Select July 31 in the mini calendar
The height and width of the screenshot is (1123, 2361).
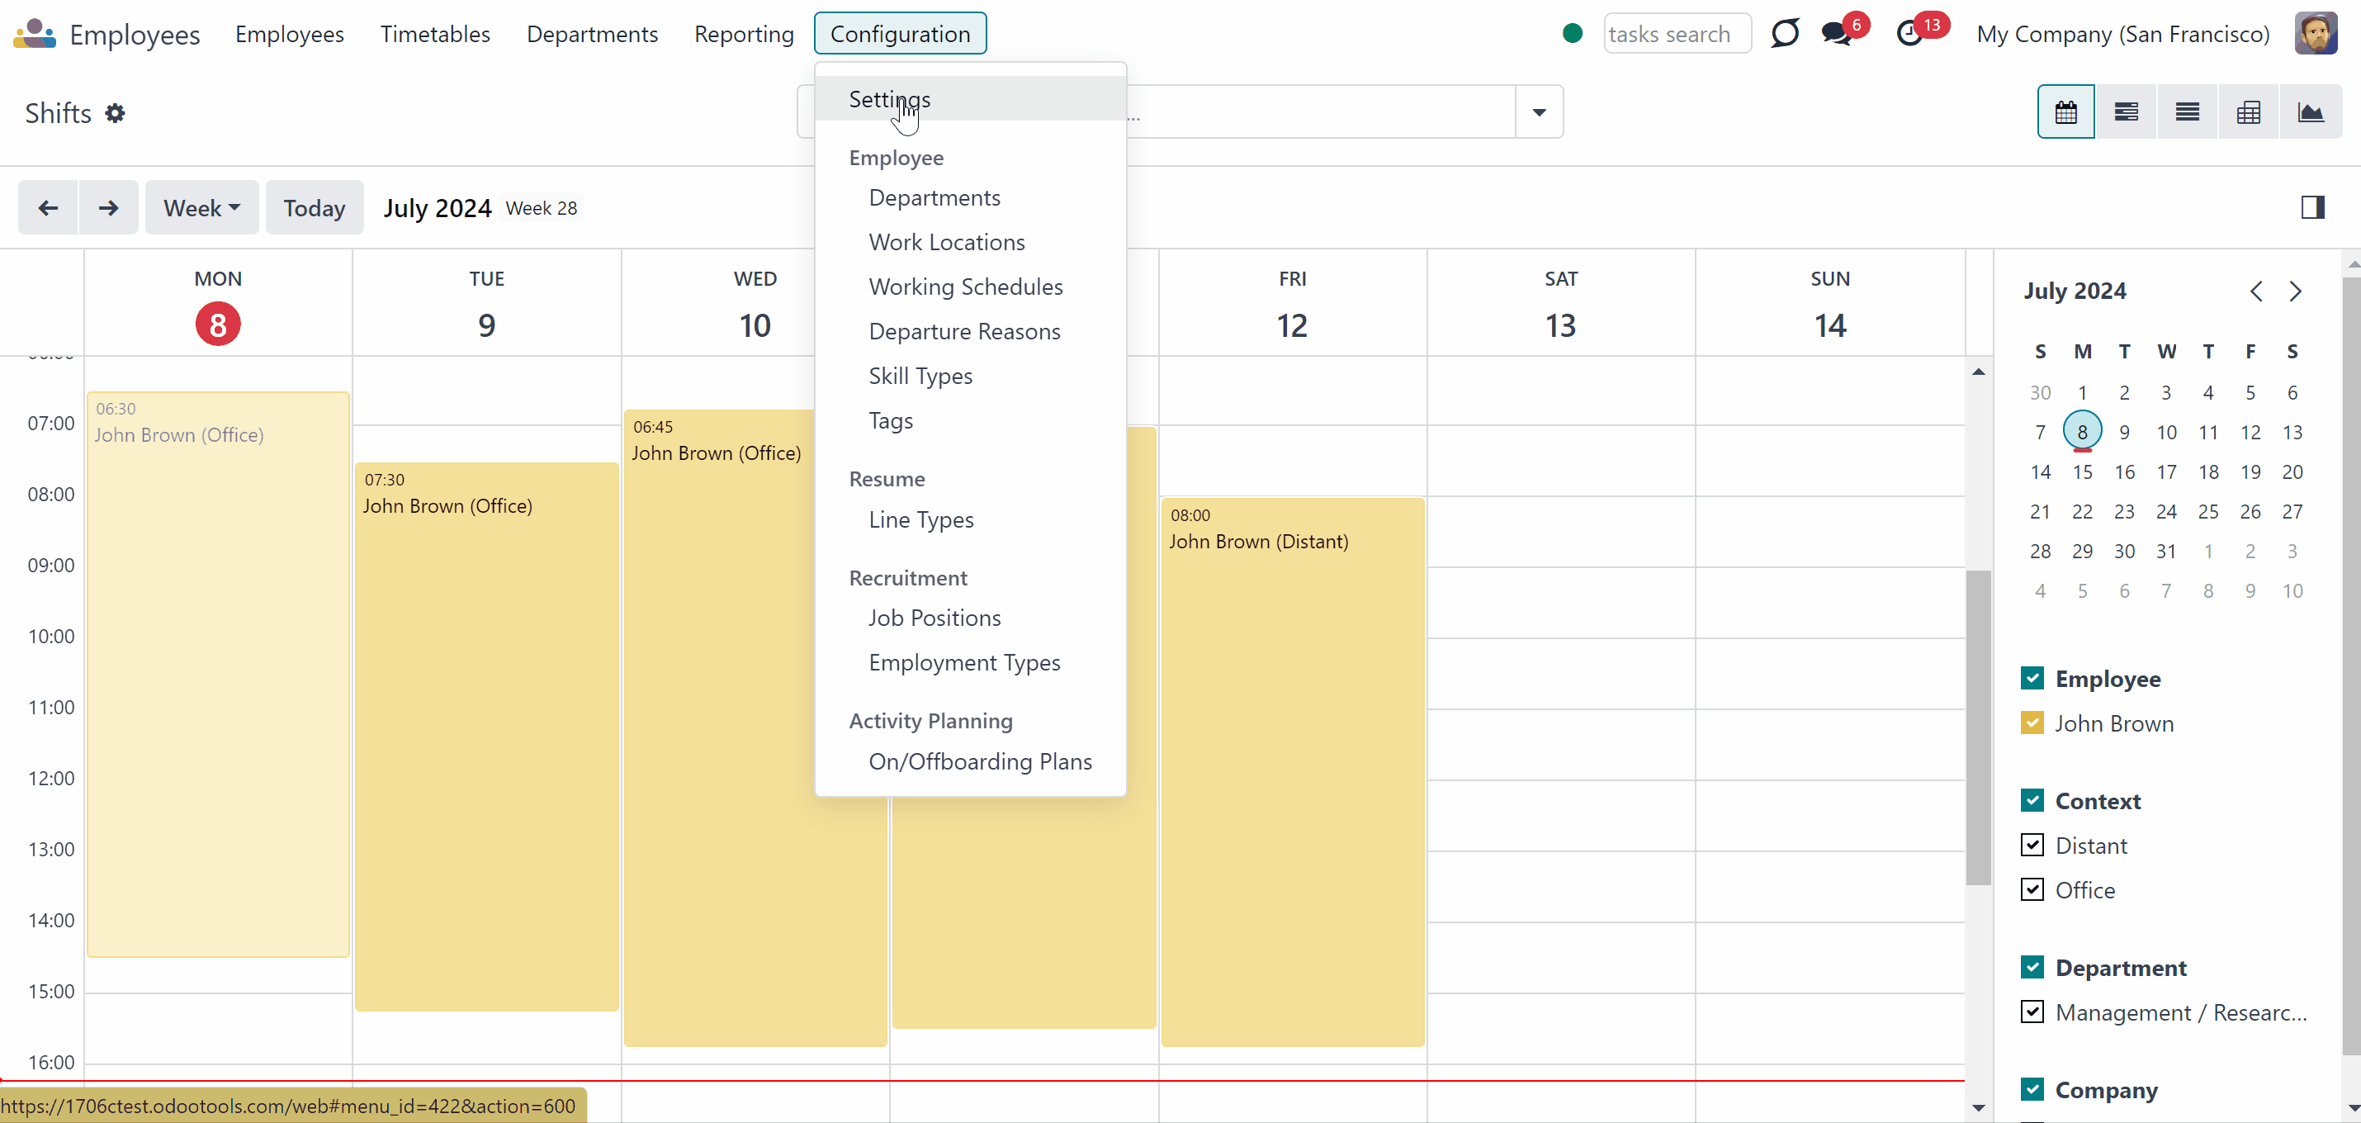click(x=2166, y=551)
